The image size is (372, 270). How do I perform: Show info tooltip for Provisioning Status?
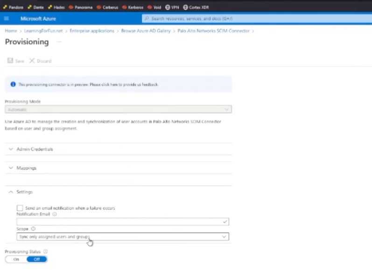[x=46, y=251]
